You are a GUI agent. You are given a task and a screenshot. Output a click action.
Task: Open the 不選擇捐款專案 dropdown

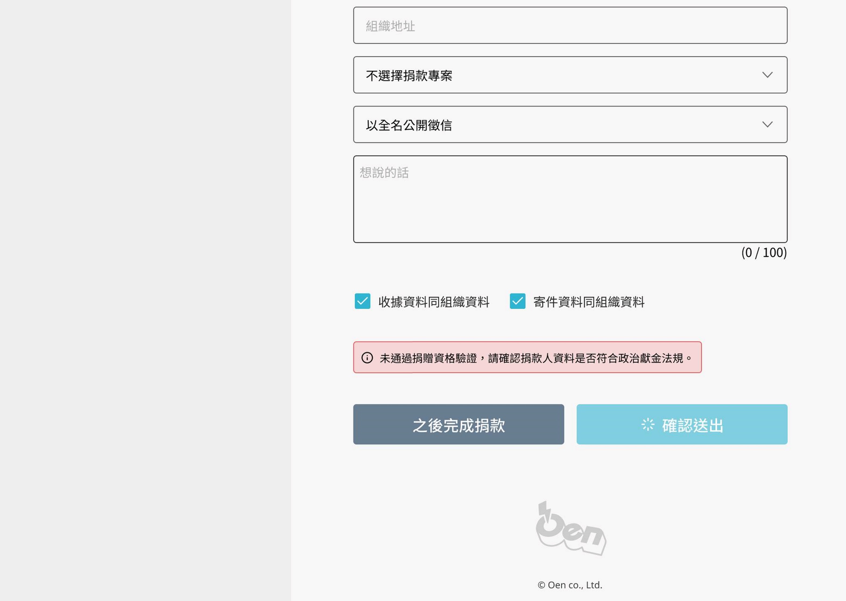pos(570,75)
